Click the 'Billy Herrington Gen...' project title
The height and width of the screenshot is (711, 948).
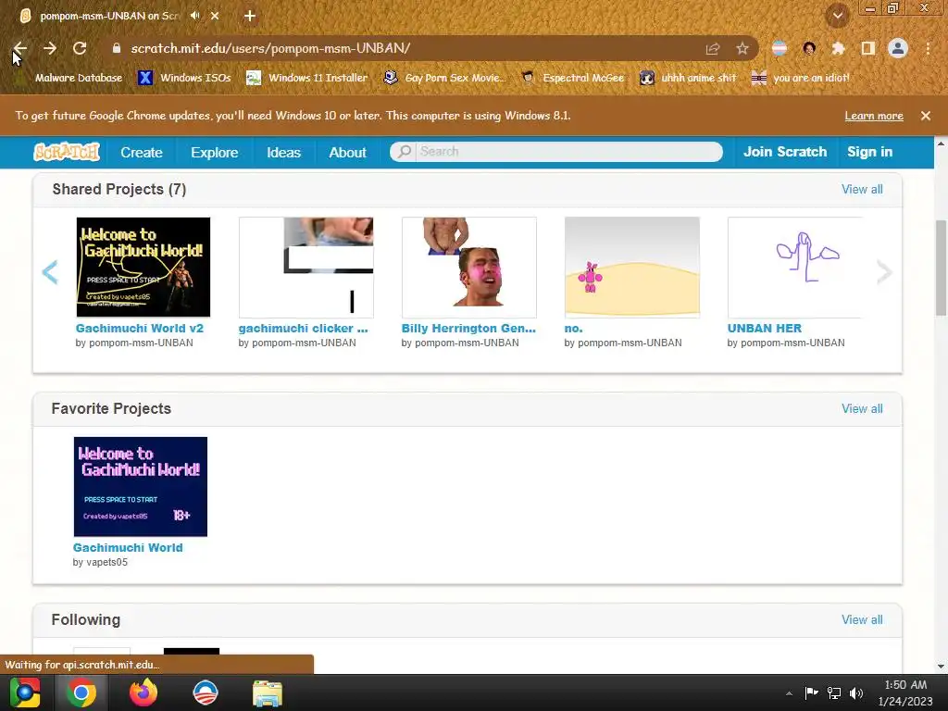[468, 329]
